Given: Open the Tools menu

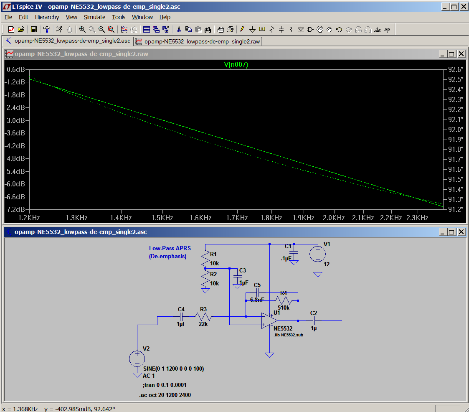Looking at the screenshot, I should pyautogui.click(x=119, y=17).
